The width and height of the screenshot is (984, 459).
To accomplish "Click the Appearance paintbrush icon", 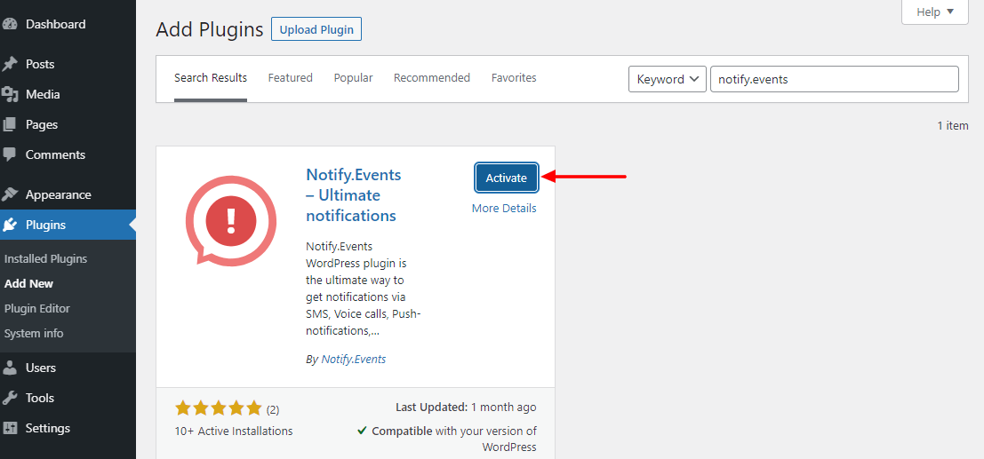I will click(x=10, y=194).
